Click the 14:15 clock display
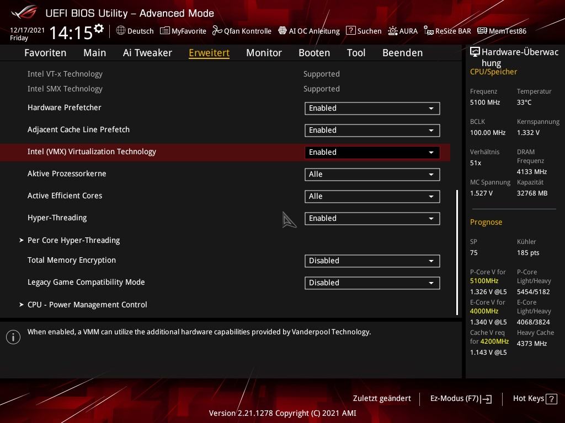Image resolution: width=565 pixels, height=423 pixels. coord(71,32)
